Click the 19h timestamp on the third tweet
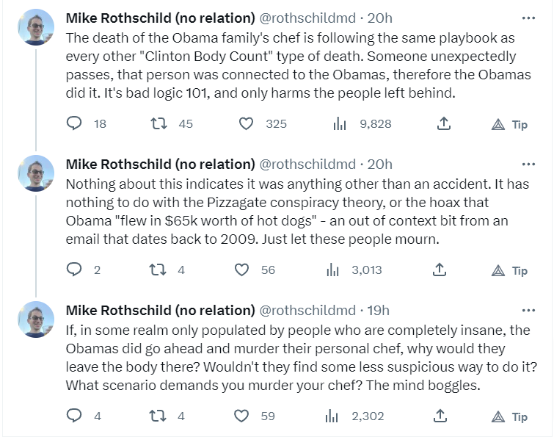Screen dimensions: 554x437 pos(379,310)
